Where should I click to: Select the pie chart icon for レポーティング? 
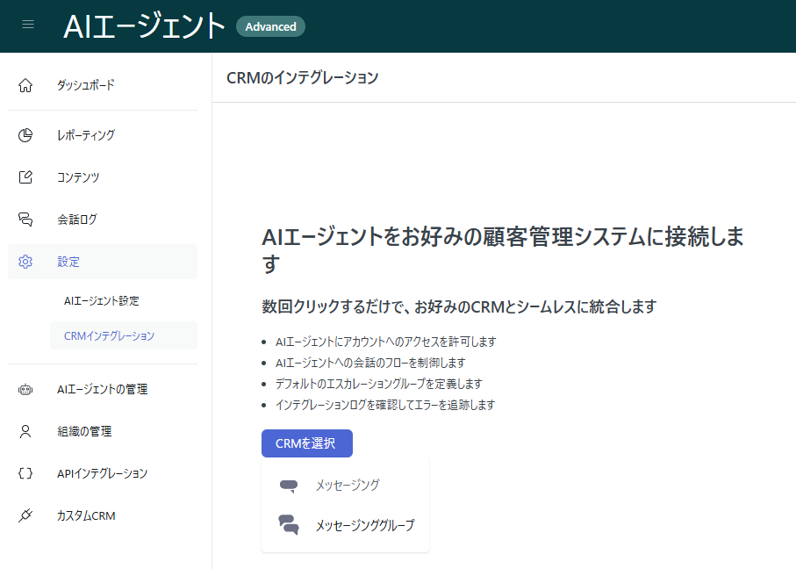[25, 134]
